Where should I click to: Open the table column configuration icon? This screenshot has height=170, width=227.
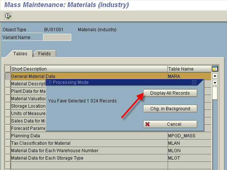tap(214, 69)
